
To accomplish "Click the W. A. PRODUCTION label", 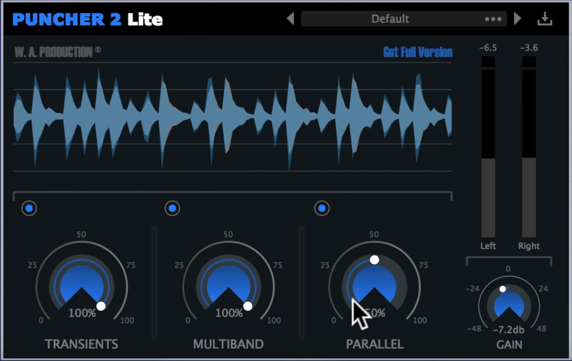I will 58,52.
